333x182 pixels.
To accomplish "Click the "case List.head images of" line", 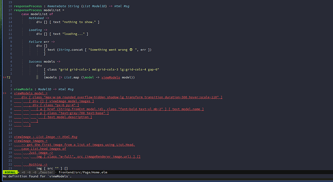I will click(44, 149).
